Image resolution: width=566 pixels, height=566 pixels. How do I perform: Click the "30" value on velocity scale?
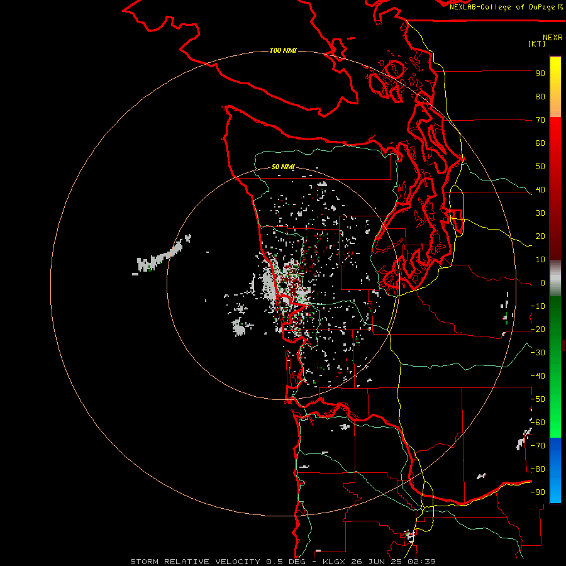(540, 213)
